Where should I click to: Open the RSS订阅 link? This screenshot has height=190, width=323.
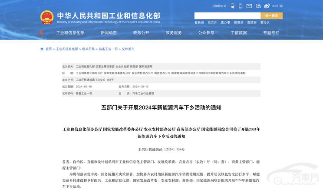[277, 6]
